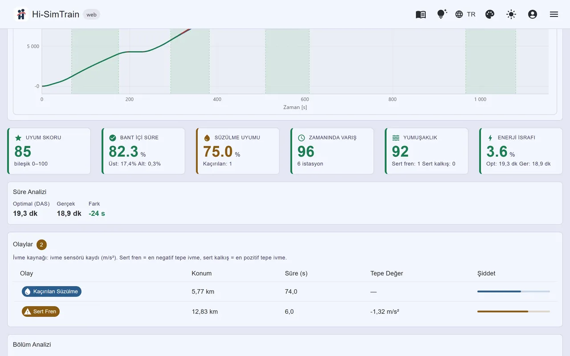Click the 19,3 dk Optimal value
This screenshot has height=356, width=570.
(x=25, y=213)
